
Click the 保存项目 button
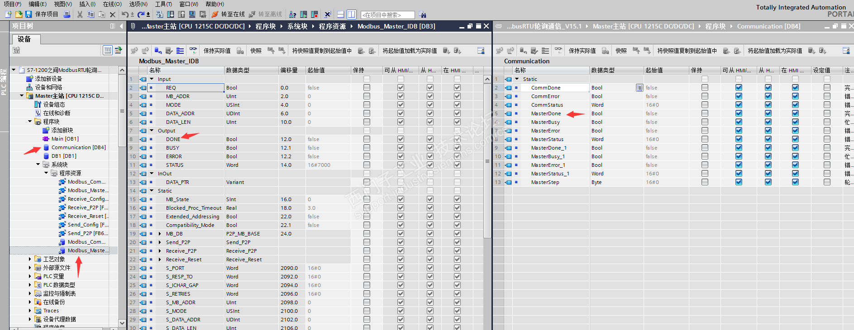tap(43, 14)
